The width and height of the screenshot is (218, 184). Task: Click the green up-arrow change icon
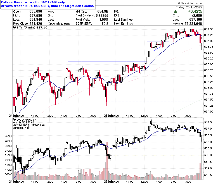[x=176, y=11]
